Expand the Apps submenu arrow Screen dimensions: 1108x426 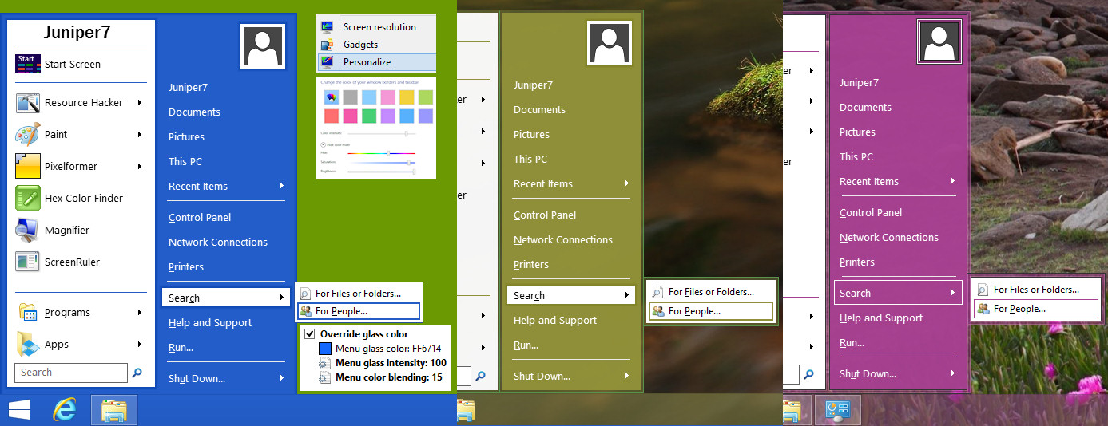pos(140,345)
